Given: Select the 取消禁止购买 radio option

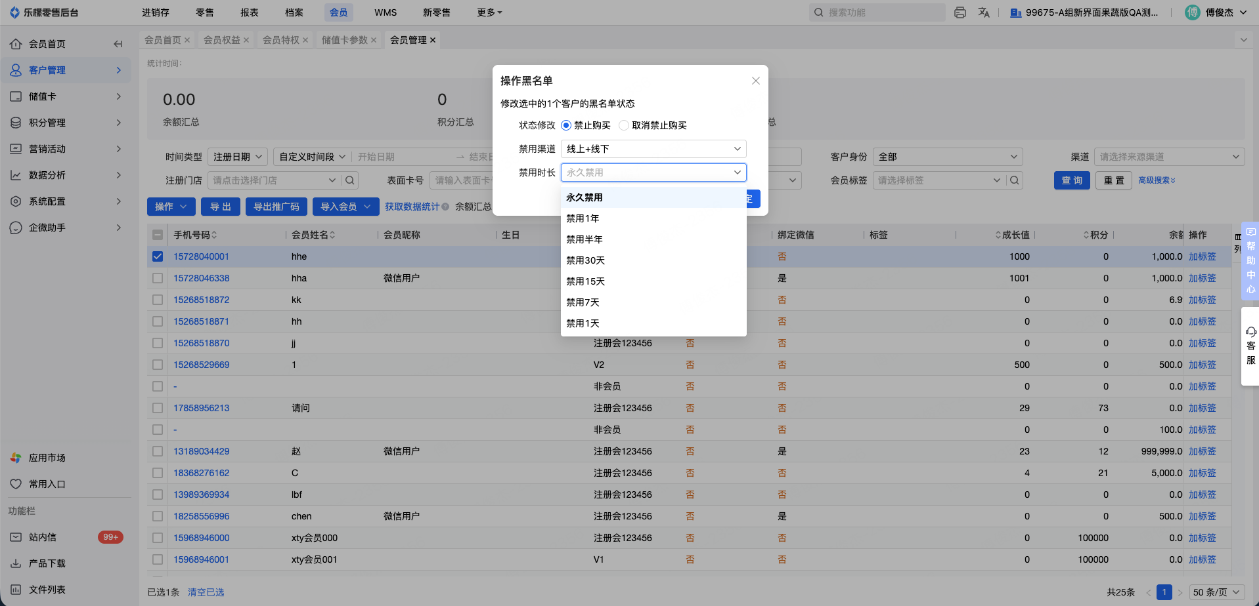Looking at the screenshot, I should click(x=624, y=125).
